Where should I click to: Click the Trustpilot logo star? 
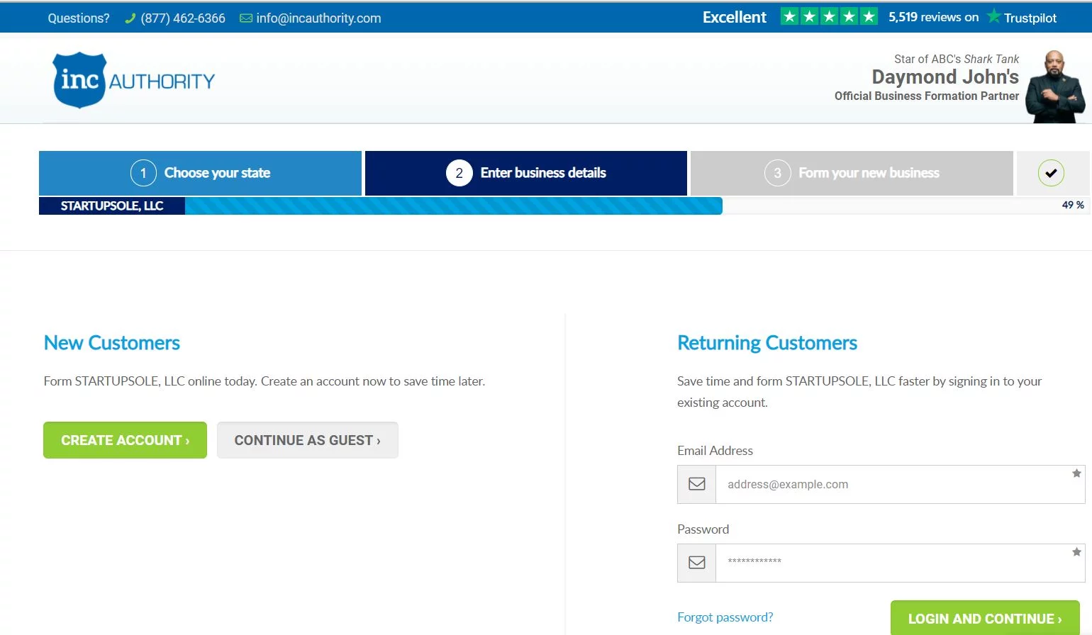(x=994, y=16)
